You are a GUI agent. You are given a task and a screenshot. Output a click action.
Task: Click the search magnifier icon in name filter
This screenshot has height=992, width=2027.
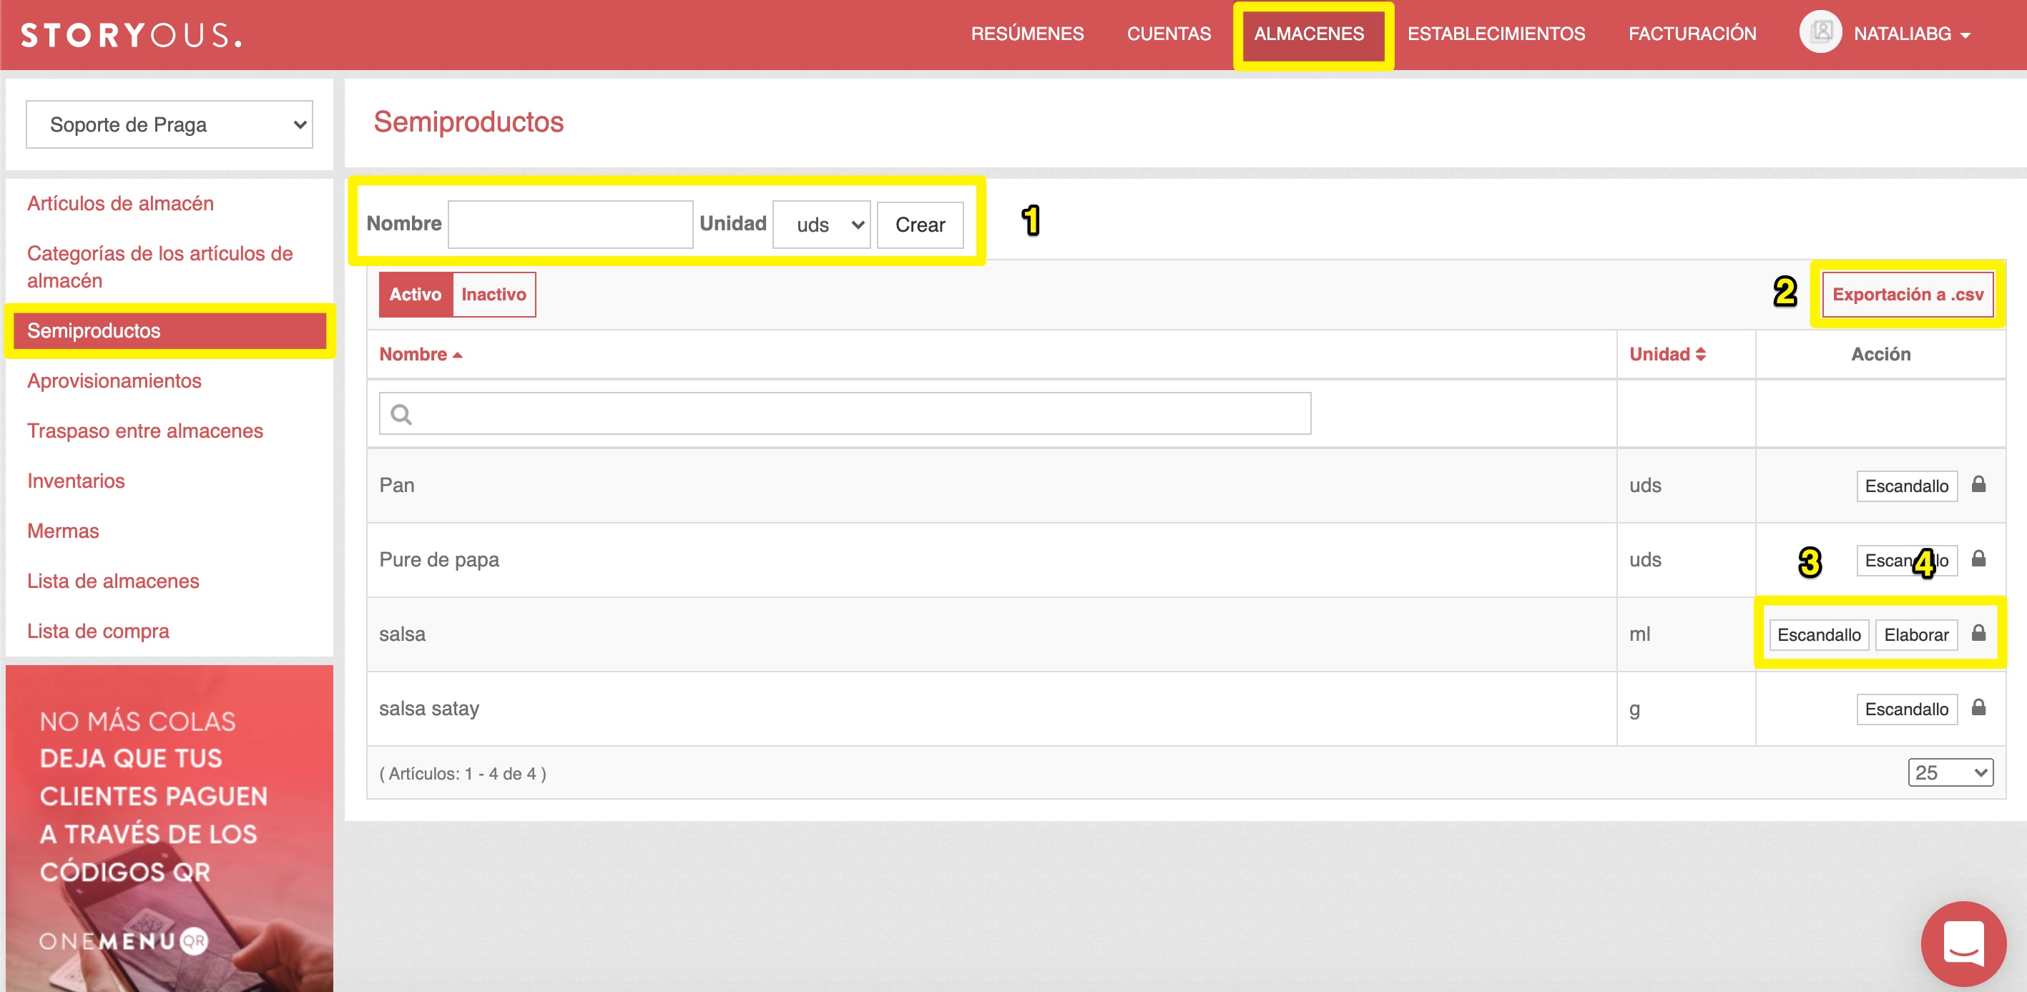click(401, 415)
